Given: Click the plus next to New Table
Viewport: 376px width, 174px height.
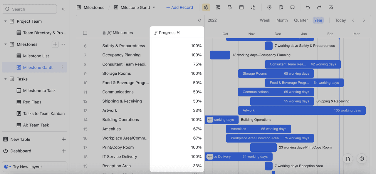Looking at the screenshot, I should point(64,139).
